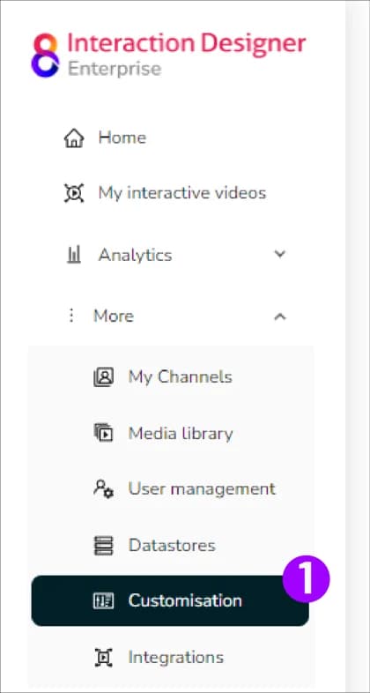Collapse the More section chevron
Image resolution: width=370 pixels, height=693 pixels.
pyautogui.click(x=280, y=317)
